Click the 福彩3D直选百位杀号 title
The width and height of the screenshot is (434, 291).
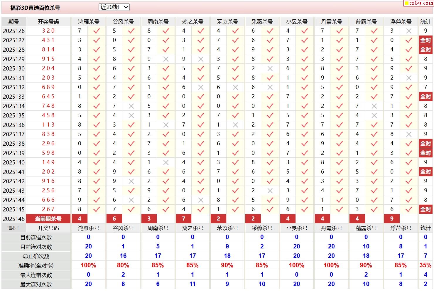tap(35, 8)
